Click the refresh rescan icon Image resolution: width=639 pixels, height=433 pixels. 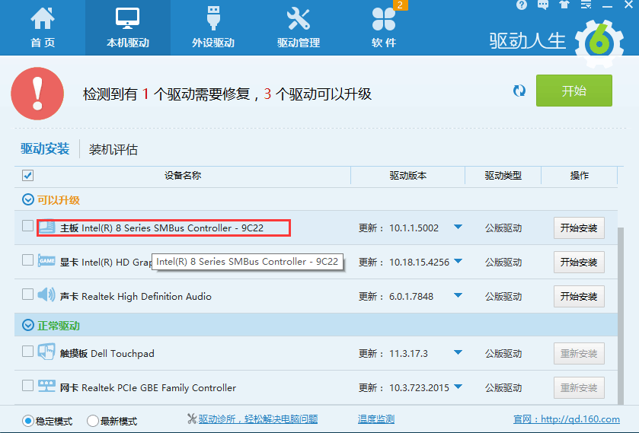[519, 91]
